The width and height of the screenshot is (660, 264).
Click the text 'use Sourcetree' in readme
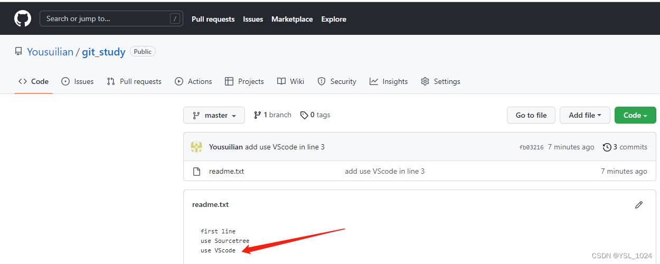coord(225,241)
